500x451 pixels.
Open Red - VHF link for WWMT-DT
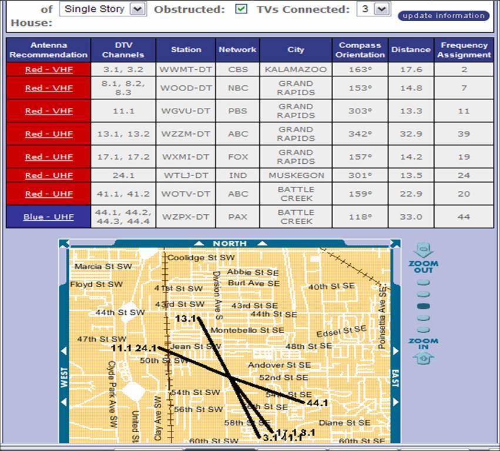[x=49, y=69]
